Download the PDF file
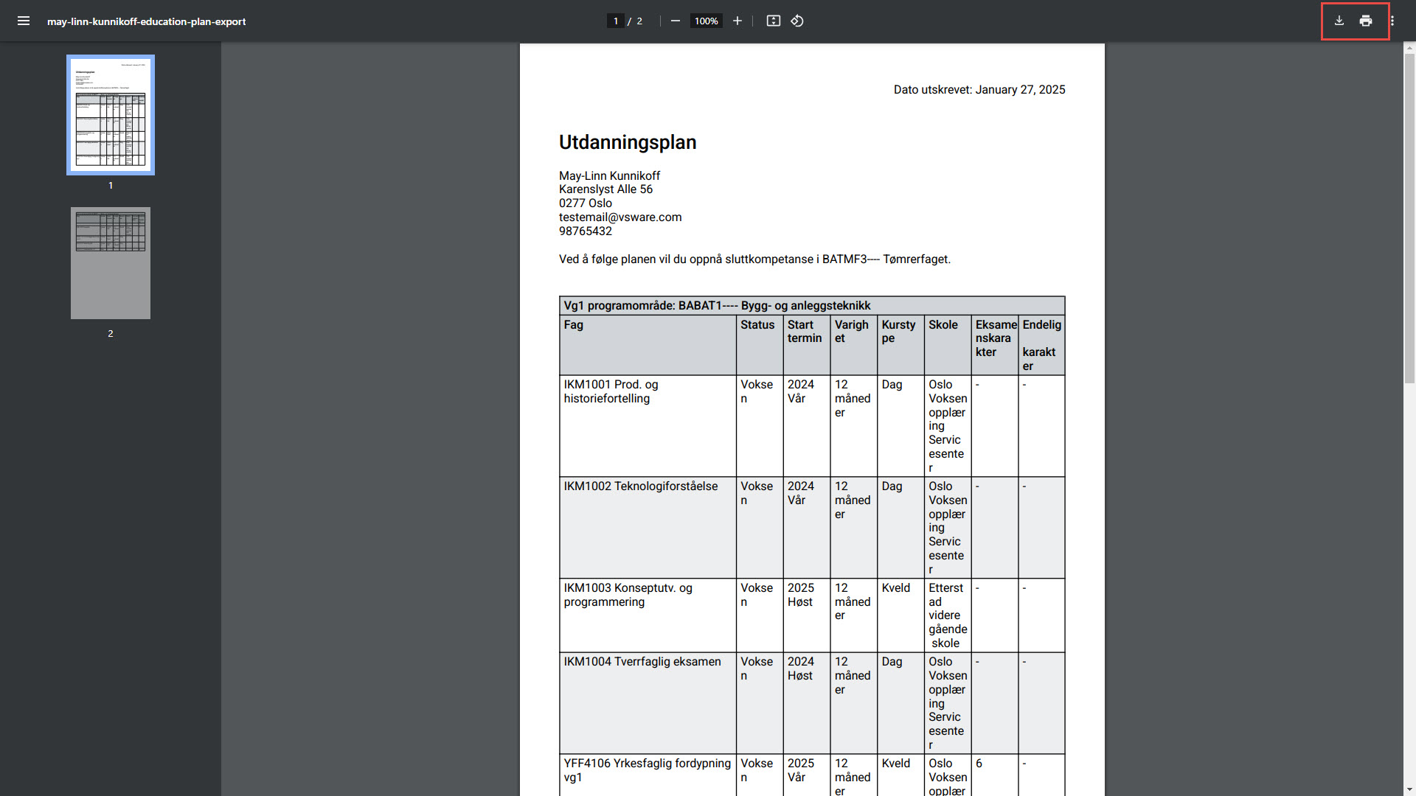Image resolution: width=1416 pixels, height=796 pixels. [x=1339, y=21]
